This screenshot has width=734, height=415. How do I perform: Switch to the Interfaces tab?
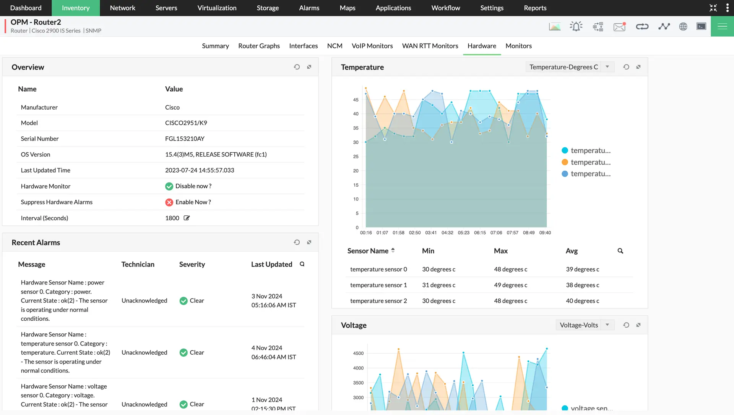coord(303,46)
